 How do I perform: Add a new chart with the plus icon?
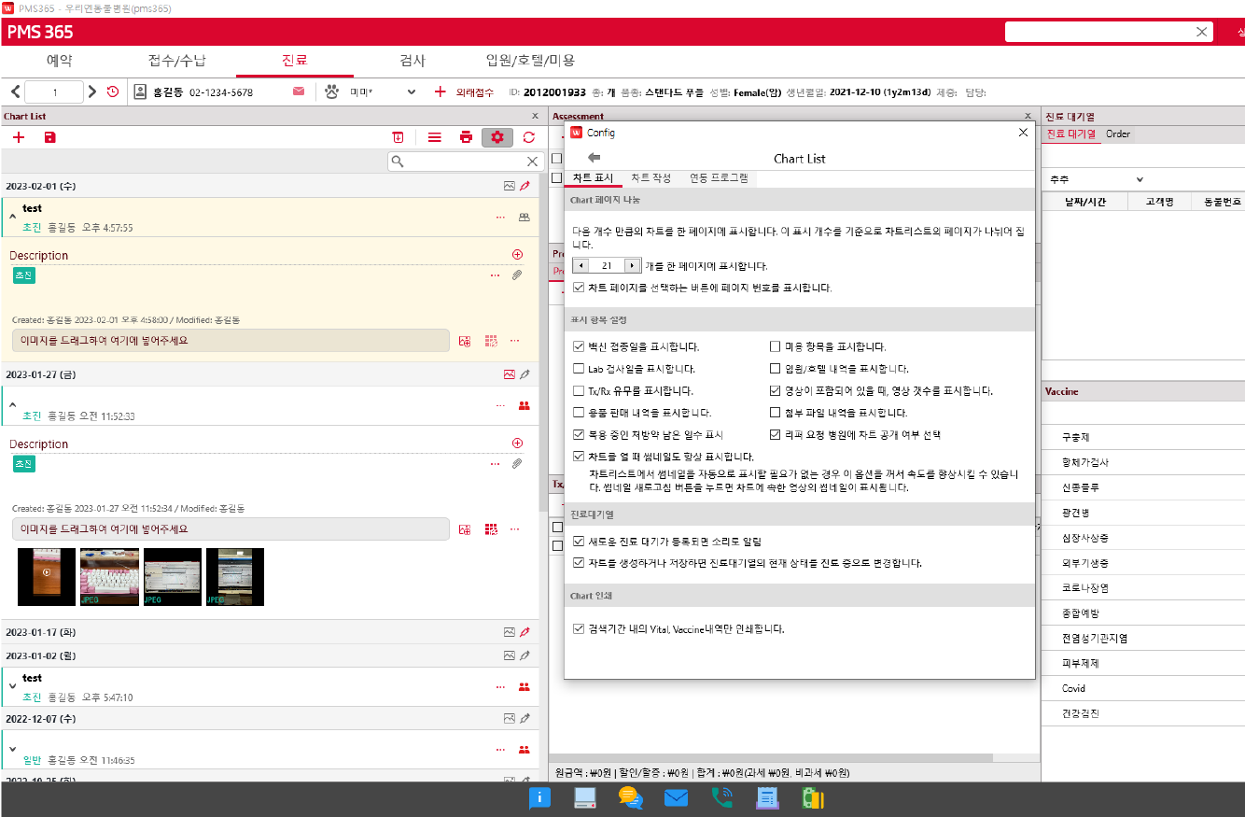point(19,137)
